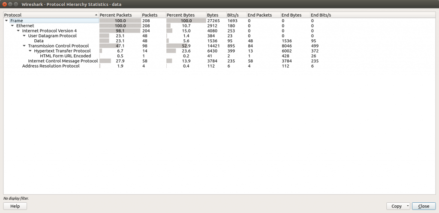Sort by Percent Bytes column
This screenshot has width=439, height=213.
tap(180, 15)
